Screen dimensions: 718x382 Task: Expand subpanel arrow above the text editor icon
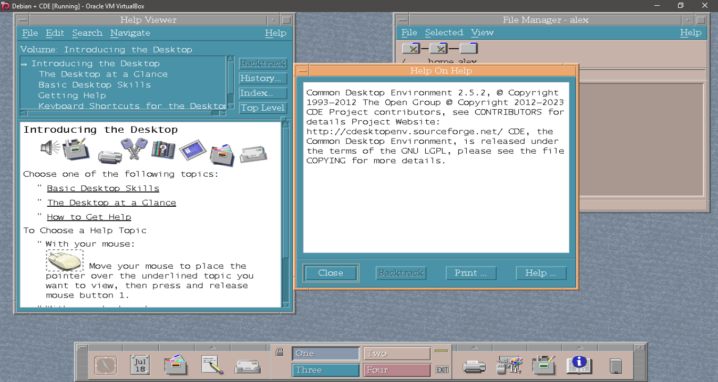click(x=212, y=347)
